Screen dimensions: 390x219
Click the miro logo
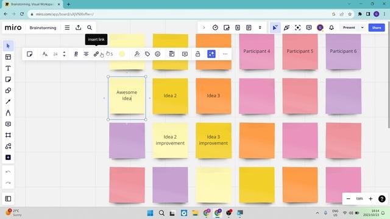pos(13,27)
